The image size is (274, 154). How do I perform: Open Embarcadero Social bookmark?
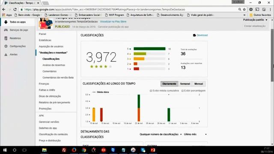click(x=89, y=15)
